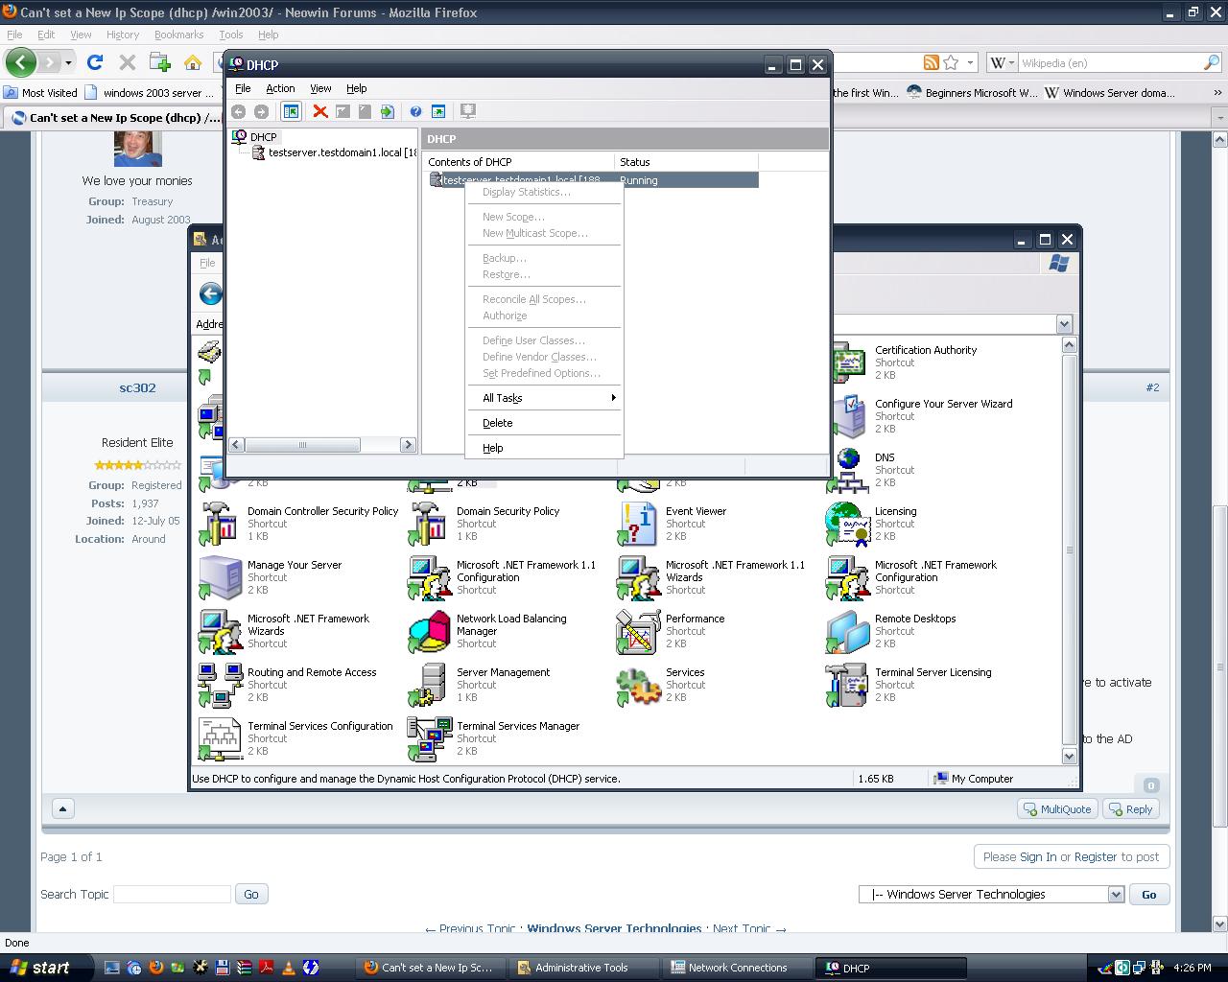
Task: Subscribe via the orange RSS feed icon
Action: [x=931, y=62]
